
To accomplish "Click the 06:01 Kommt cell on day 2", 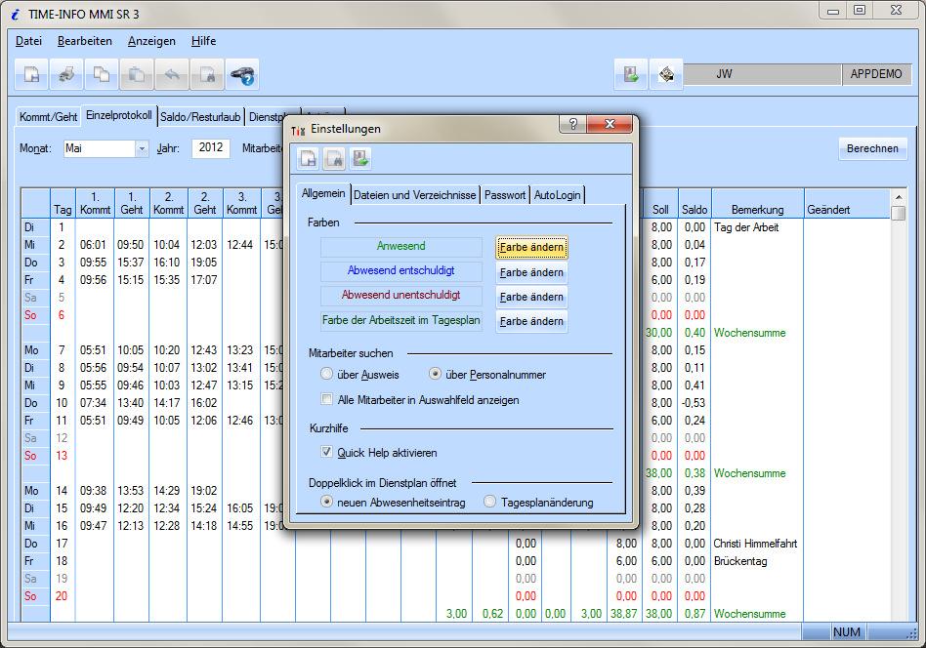I will point(94,244).
